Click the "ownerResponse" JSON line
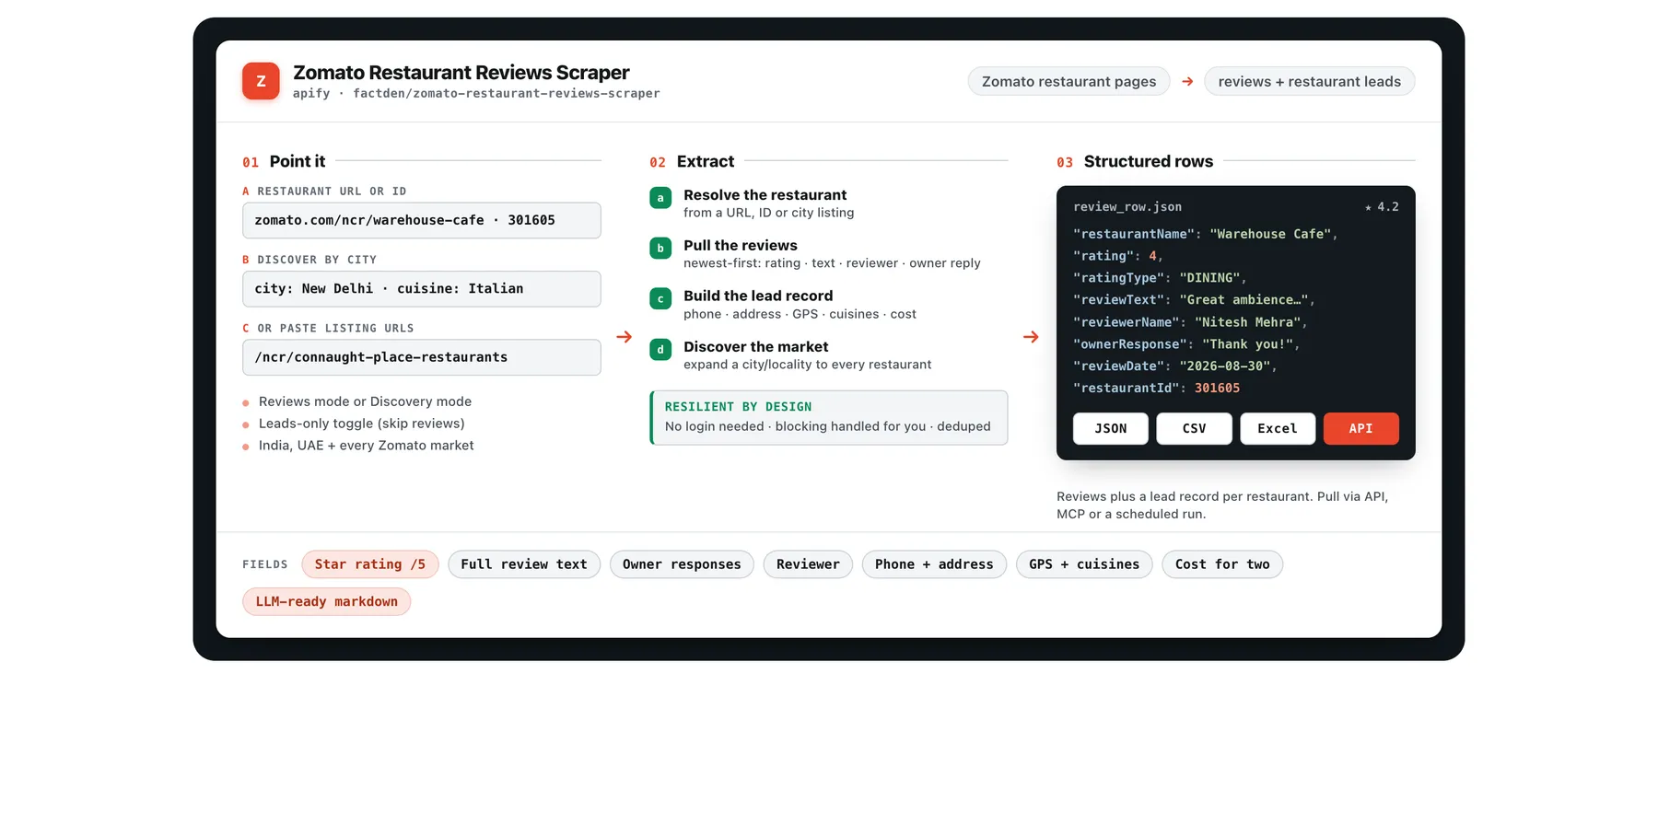Viewport: 1658px width, 813px height. point(1186,344)
